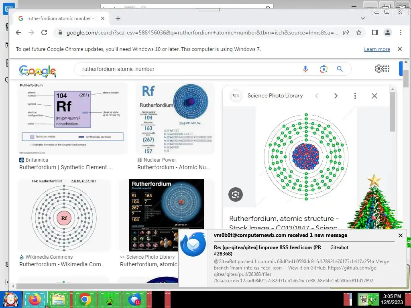Open File Explorer from the taskbar
Screen dimensions: 411x308
coord(59,300)
